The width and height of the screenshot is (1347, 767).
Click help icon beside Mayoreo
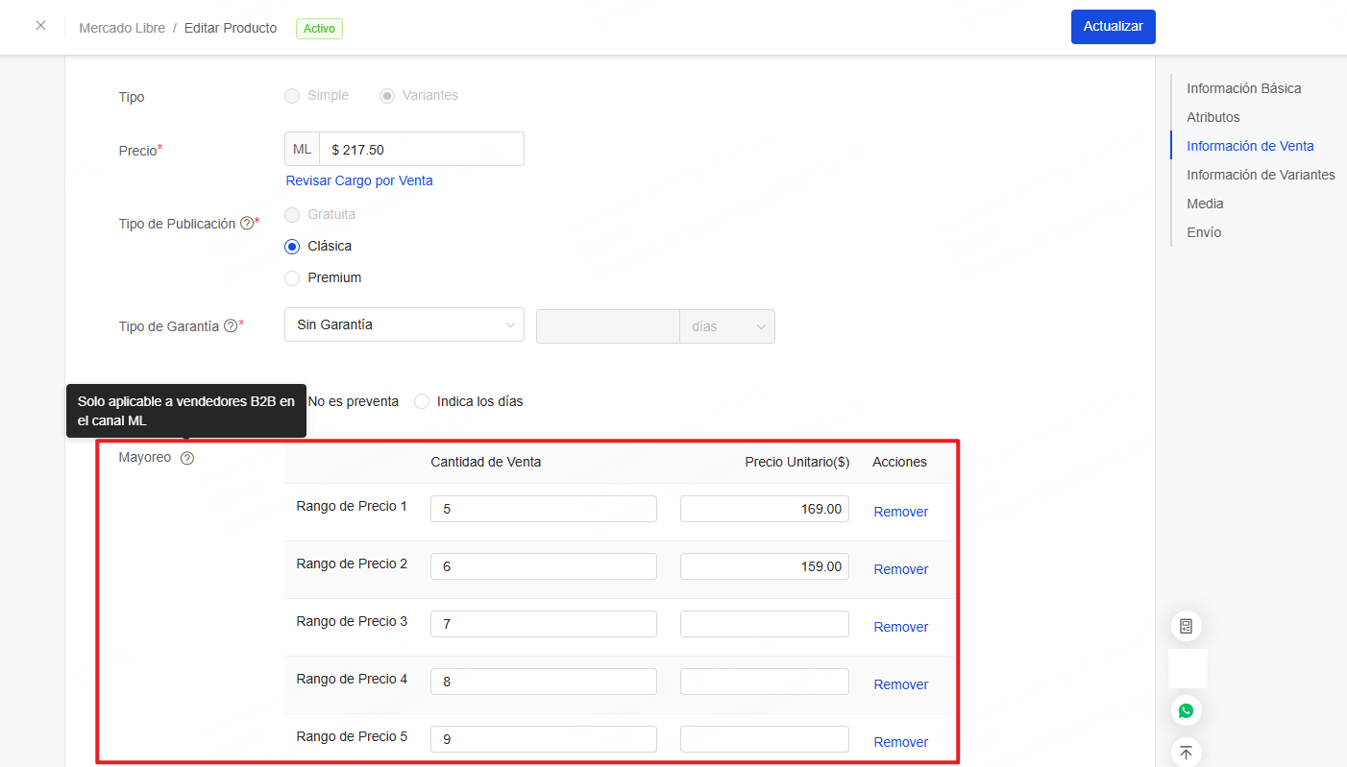tap(187, 458)
